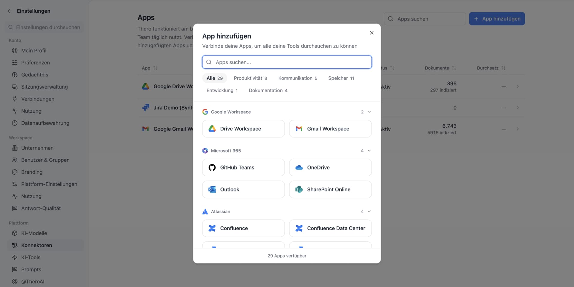
Task: Click the back arrow next to Einstellungen
Action: click(10, 11)
